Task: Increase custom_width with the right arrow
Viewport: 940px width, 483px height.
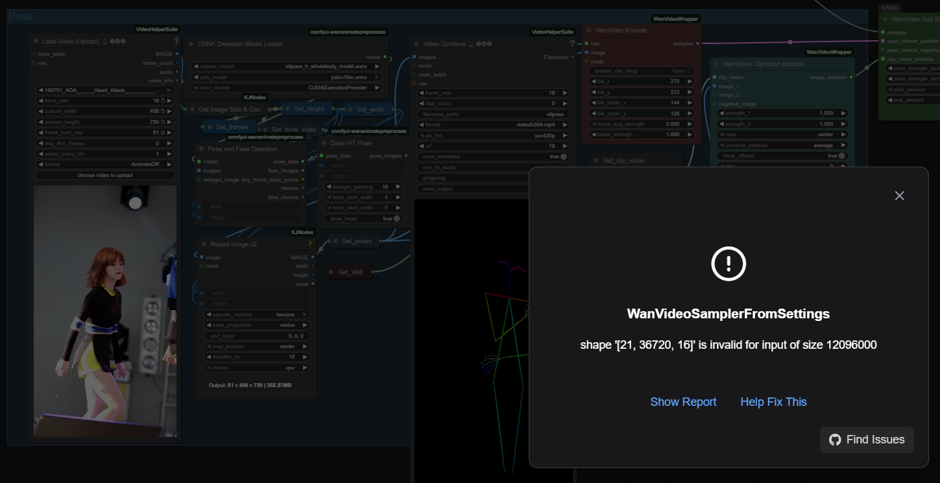Action: pos(170,112)
